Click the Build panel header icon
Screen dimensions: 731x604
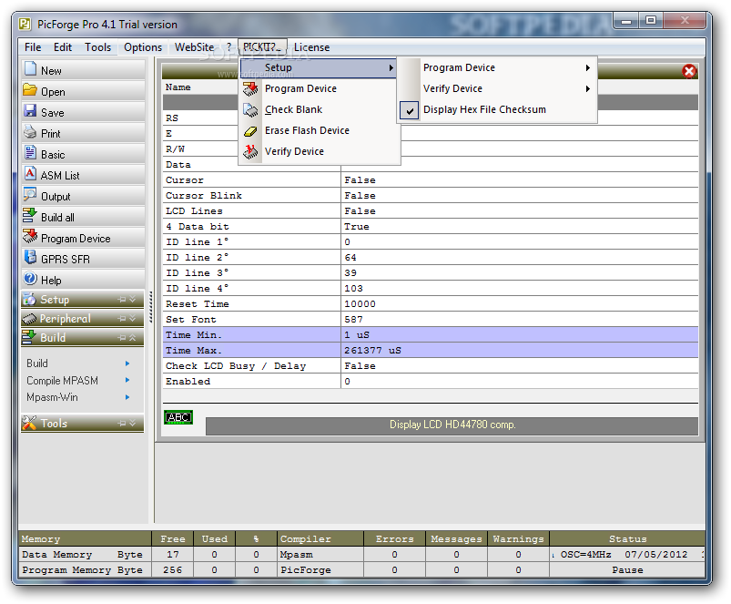click(x=29, y=337)
